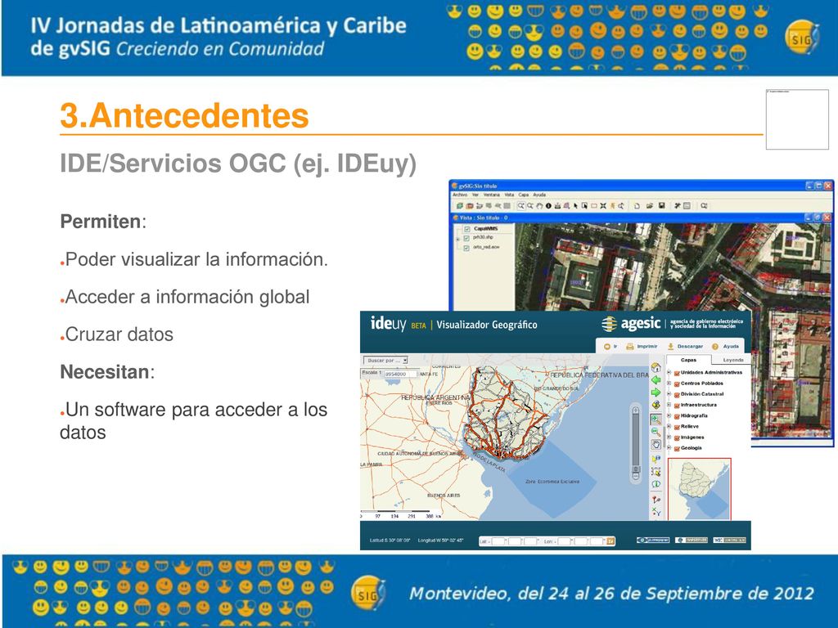Screen dimensions: 838x628
Task: Expand the Imágenes tree node
Action: click(669, 437)
